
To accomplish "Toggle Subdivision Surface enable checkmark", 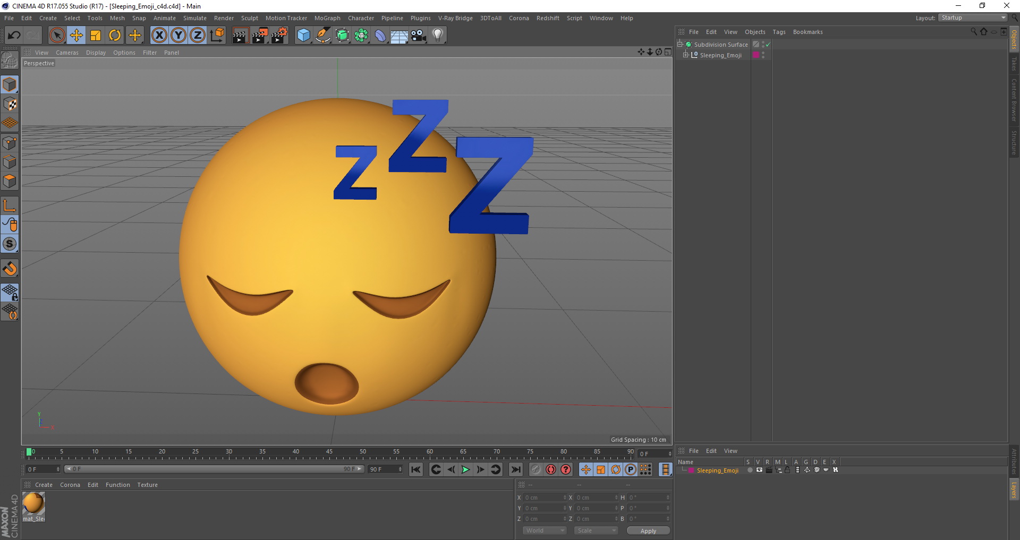I will click(x=768, y=45).
